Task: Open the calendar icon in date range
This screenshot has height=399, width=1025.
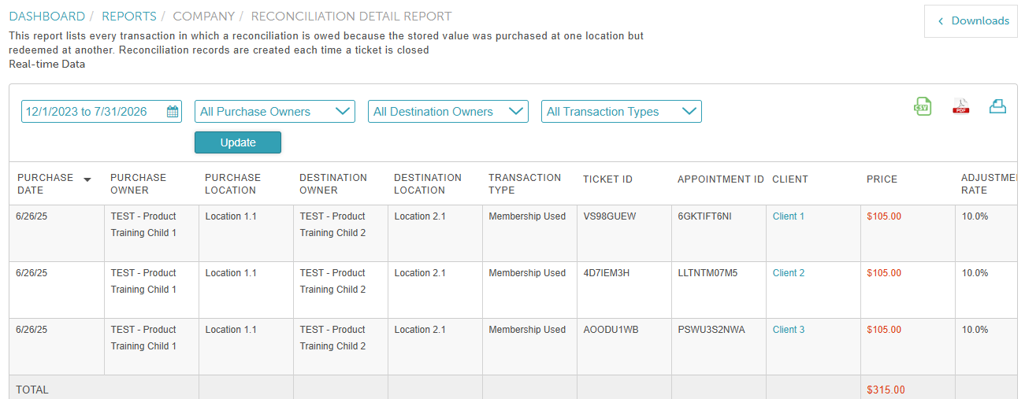Action: coord(173,112)
